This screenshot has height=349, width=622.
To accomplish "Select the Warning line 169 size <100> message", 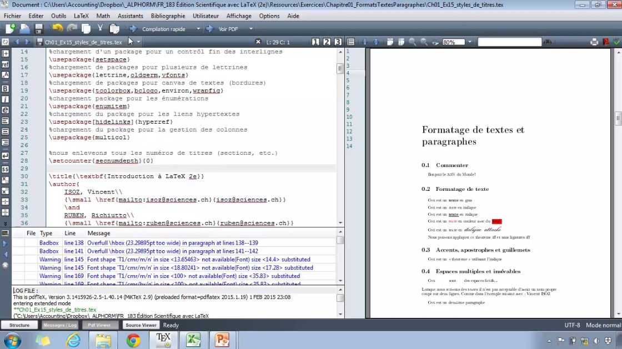I will coord(174,276).
